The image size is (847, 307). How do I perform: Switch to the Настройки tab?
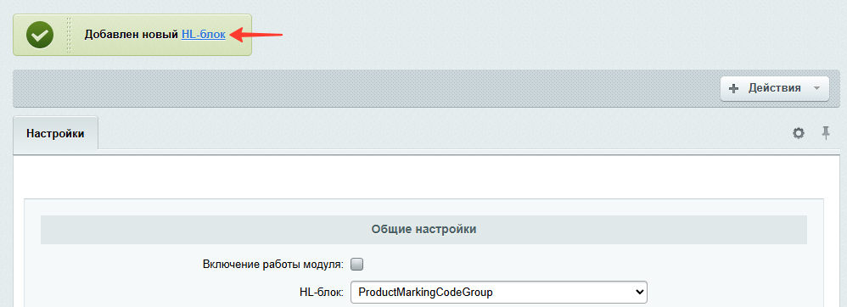(x=56, y=133)
